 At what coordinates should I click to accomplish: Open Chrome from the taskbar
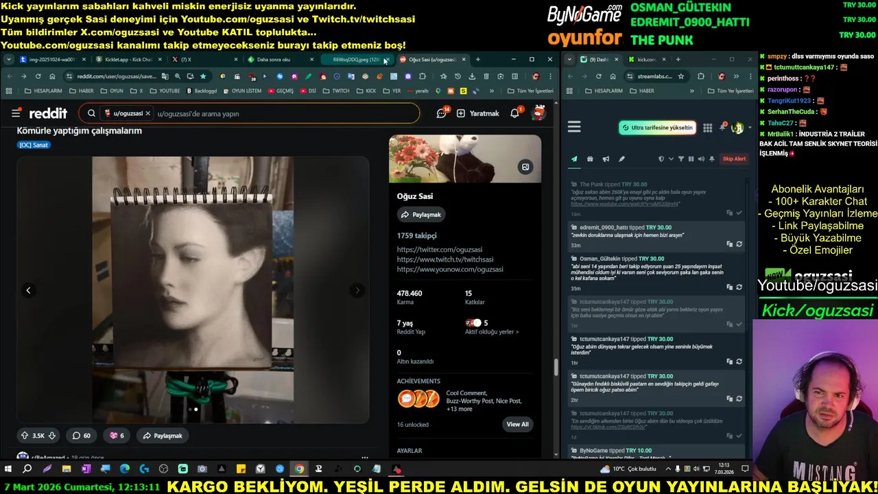click(x=299, y=469)
